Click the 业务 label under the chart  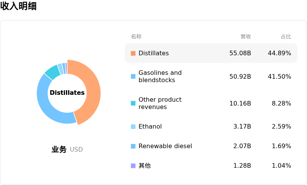[59, 149]
